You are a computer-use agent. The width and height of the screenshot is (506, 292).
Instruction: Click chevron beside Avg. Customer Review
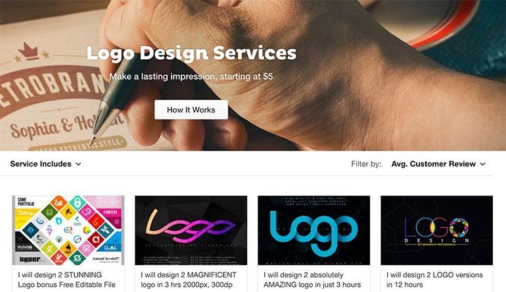pyautogui.click(x=482, y=164)
